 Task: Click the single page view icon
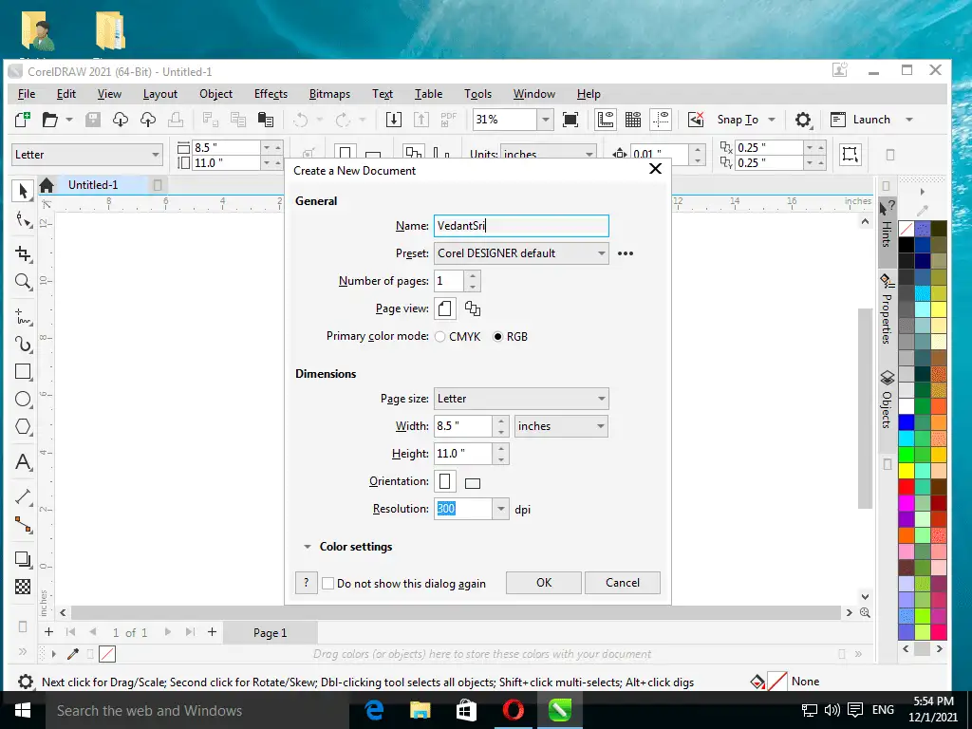click(x=444, y=308)
